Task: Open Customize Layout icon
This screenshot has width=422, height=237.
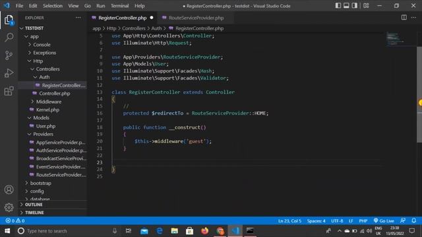Action: pos(367,5)
